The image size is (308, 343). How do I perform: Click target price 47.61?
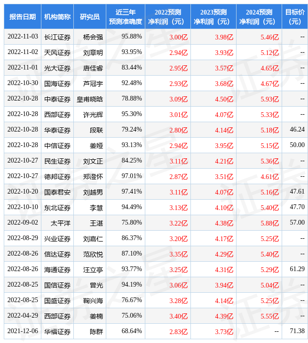click(x=297, y=191)
